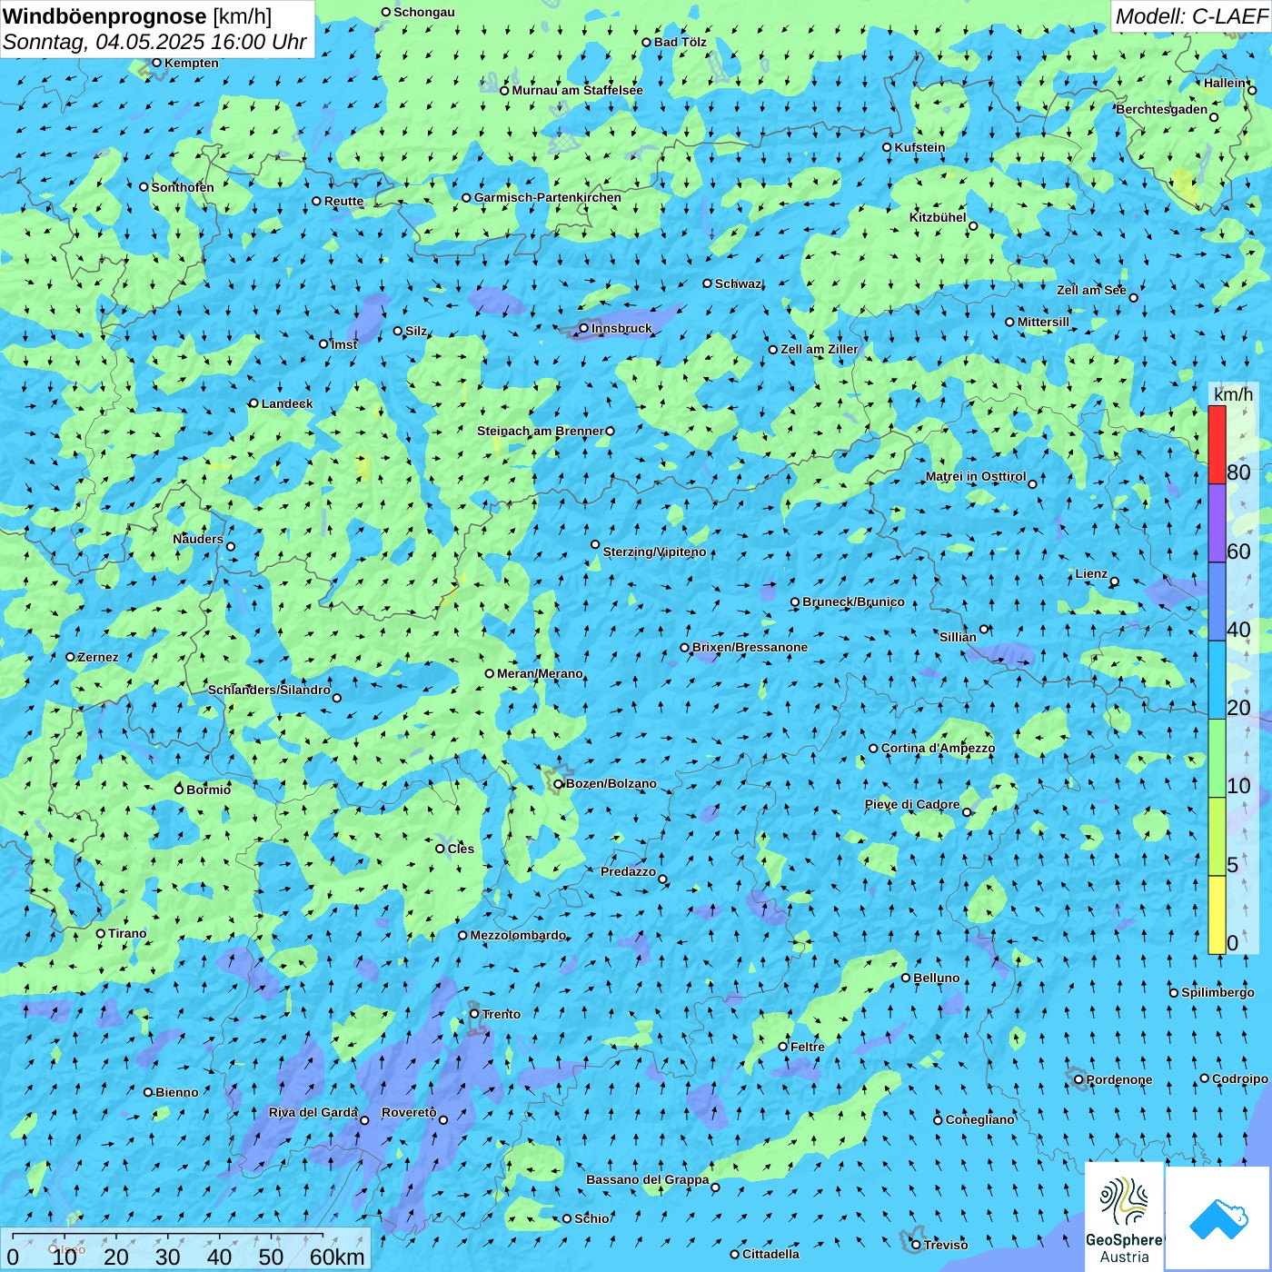The image size is (1272, 1272).
Task: Click the Innsbruck city marker
Action: pos(584,328)
